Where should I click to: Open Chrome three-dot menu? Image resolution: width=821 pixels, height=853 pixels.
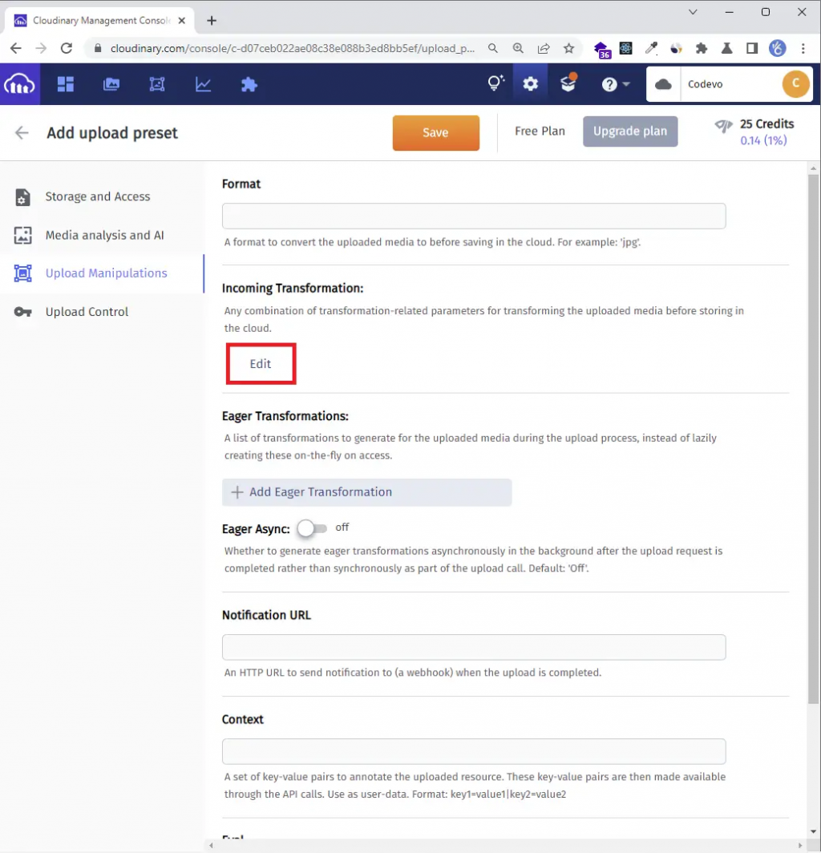tap(803, 48)
